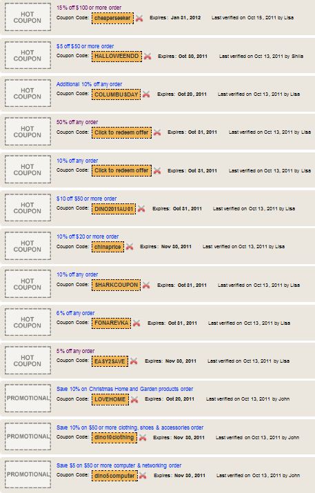
Task: Open the $5 off $50 or more order link
Action: [x=85, y=46]
